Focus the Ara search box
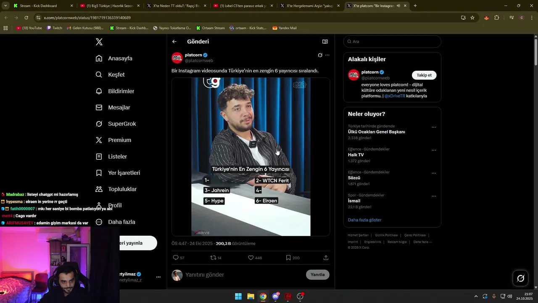 392,42
